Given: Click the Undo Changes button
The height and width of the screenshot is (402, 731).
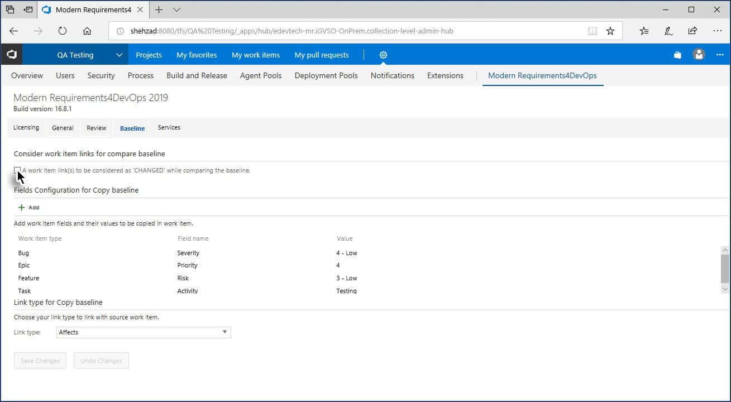Looking at the screenshot, I should click(101, 361).
